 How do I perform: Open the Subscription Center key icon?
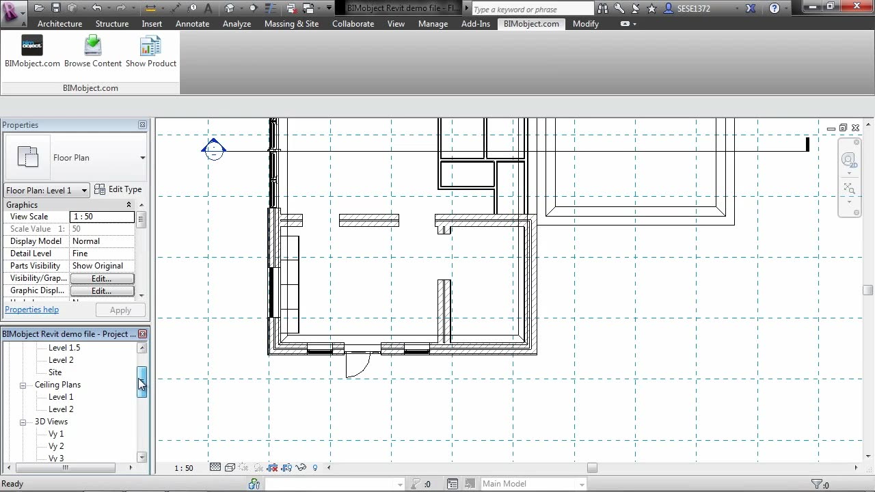click(x=619, y=9)
